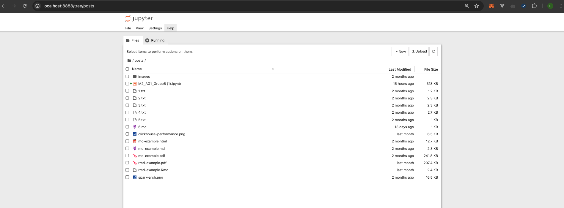Open the rmd-example.Rmd file link
The height and width of the screenshot is (208, 564).
[x=153, y=170]
